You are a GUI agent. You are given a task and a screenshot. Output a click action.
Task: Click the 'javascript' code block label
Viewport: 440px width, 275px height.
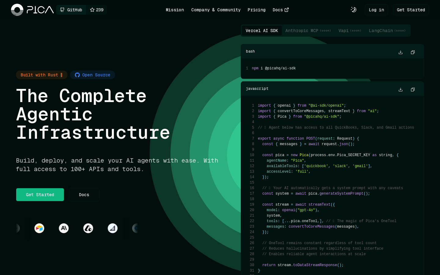(x=257, y=89)
